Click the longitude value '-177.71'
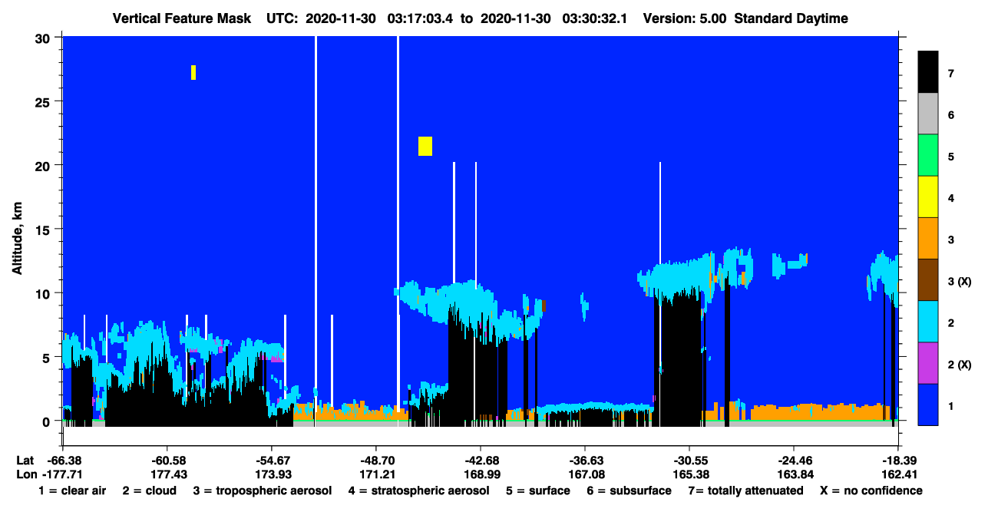The width and height of the screenshot is (998, 512). (63, 474)
